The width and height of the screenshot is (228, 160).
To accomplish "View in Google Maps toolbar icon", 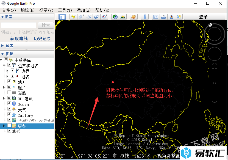I will tap(179, 17).
